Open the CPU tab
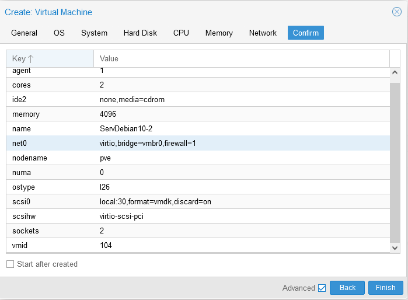The height and width of the screenshot is (300, 408). pos(181,33)
